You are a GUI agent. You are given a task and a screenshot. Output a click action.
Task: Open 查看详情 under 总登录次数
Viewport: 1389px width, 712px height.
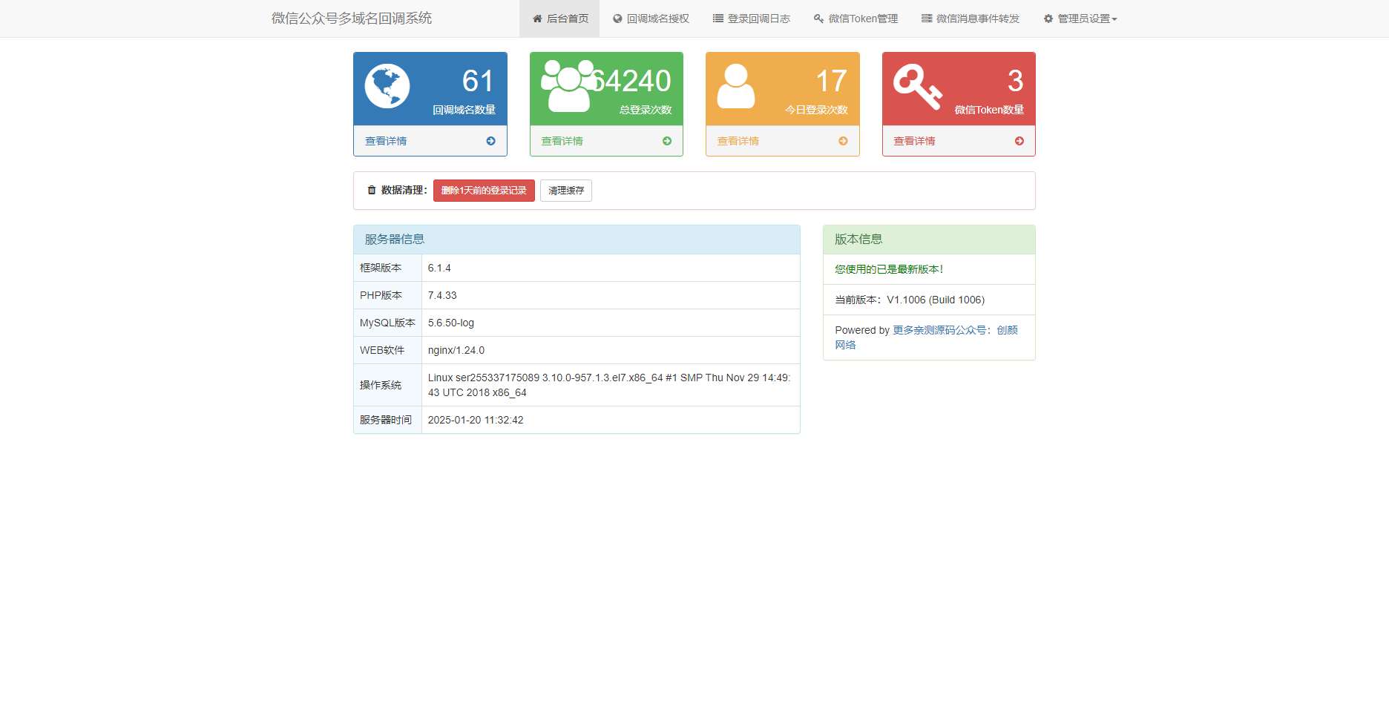pos(562,141)
